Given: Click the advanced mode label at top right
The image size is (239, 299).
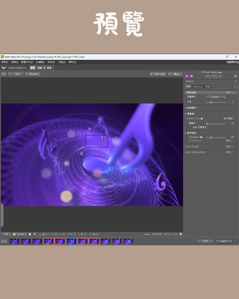Looking at the screenshot, I should click(232, 62).
